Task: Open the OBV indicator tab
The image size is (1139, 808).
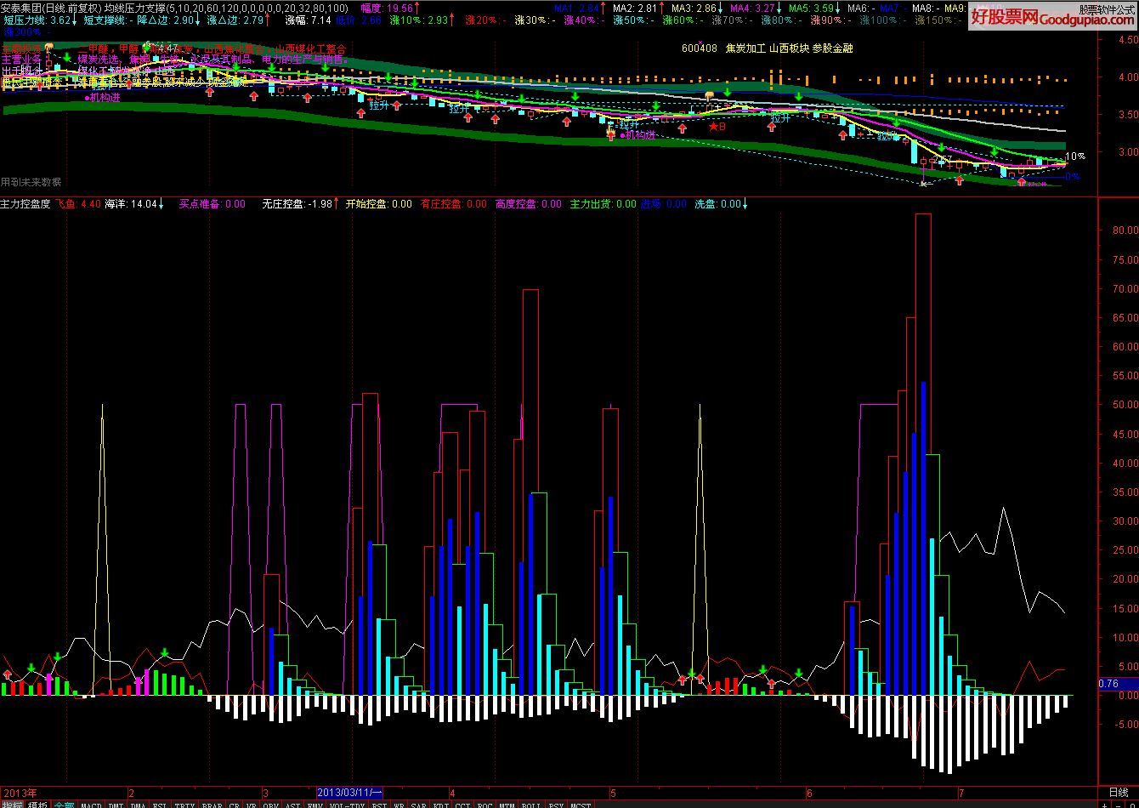Action: [271, 803]
